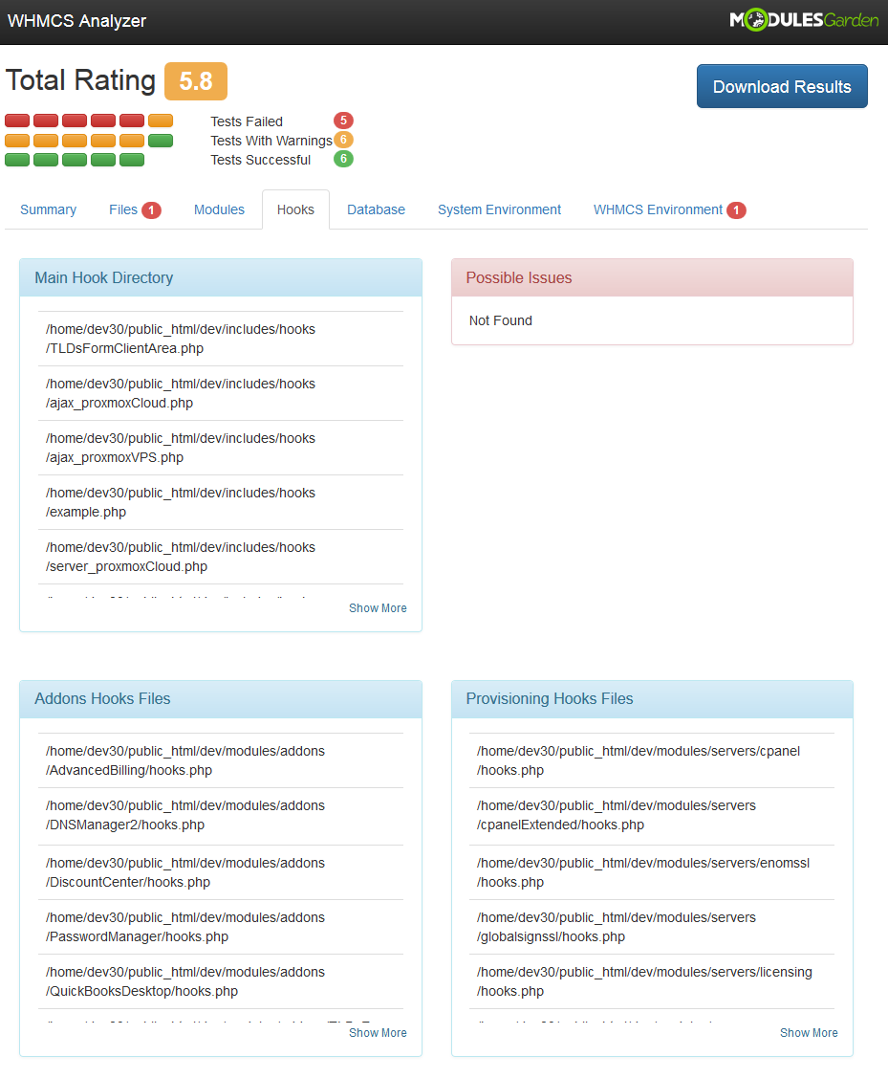
Task: Click the Total Rating heading
Action: pyautogui.click(x=81, y=80)
